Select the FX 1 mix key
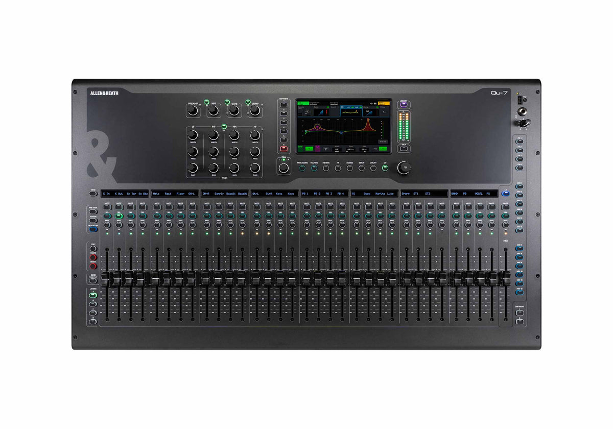This screenshot has height=429, width=613. 520,140
